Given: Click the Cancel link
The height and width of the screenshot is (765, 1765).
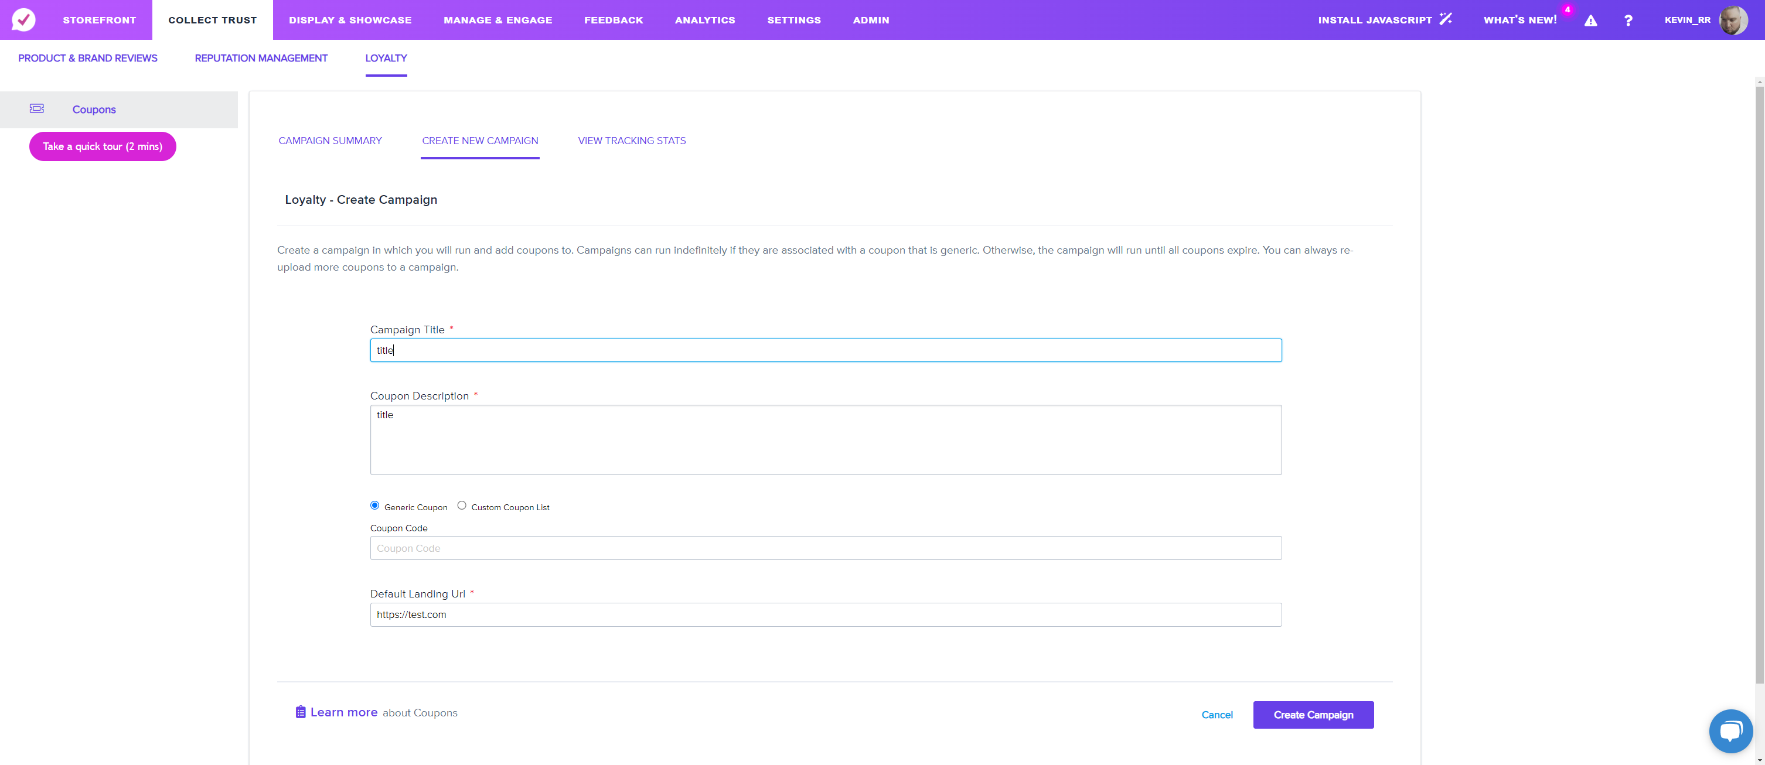Looking at the screenshot, I should tap(1217, 714).
